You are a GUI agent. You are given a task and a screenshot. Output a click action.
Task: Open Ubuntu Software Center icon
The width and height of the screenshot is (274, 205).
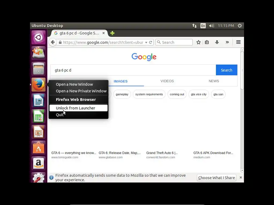[39, 148]
